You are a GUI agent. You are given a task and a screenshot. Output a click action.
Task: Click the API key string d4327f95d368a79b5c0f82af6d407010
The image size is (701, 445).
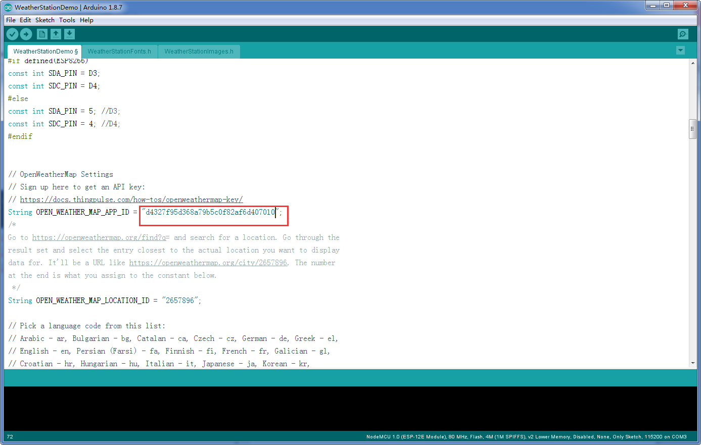click(x=210, y=212)
